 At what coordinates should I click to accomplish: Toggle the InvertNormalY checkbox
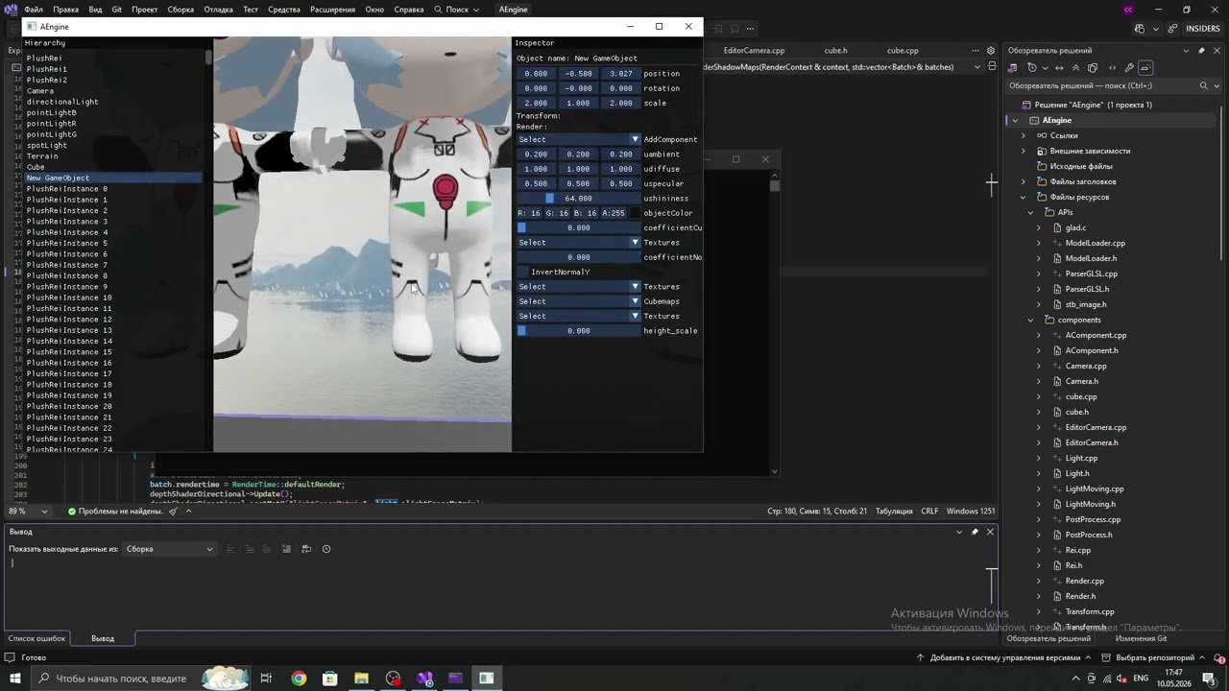pos(523,272)
